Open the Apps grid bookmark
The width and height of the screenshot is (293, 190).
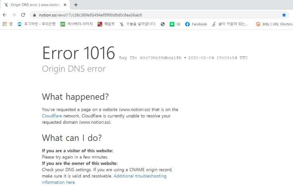[x=8, y=24]
